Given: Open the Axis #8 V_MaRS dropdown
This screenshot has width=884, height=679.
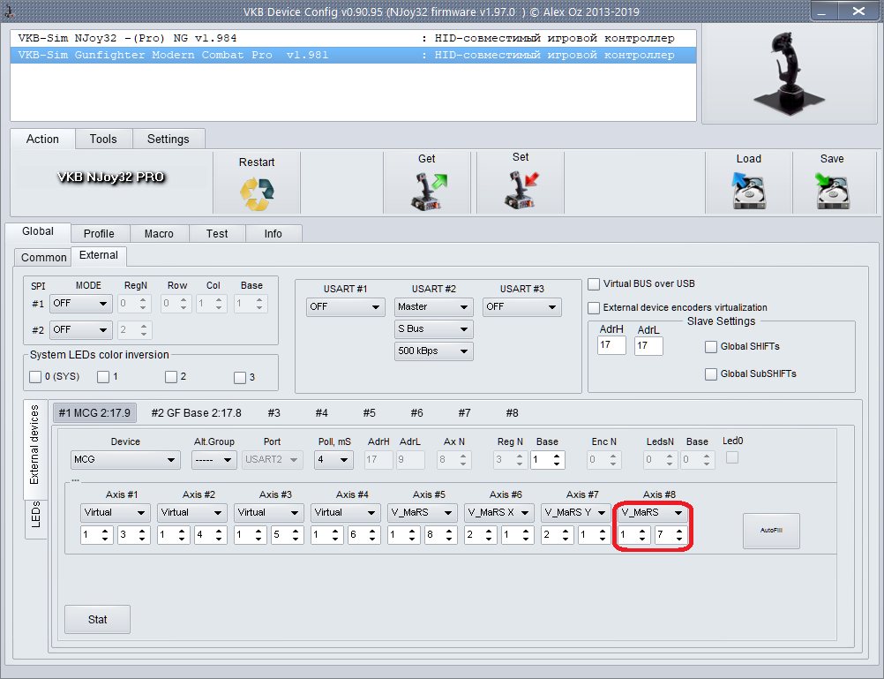Looking at the screenshot, I should [x=653, y=512].
